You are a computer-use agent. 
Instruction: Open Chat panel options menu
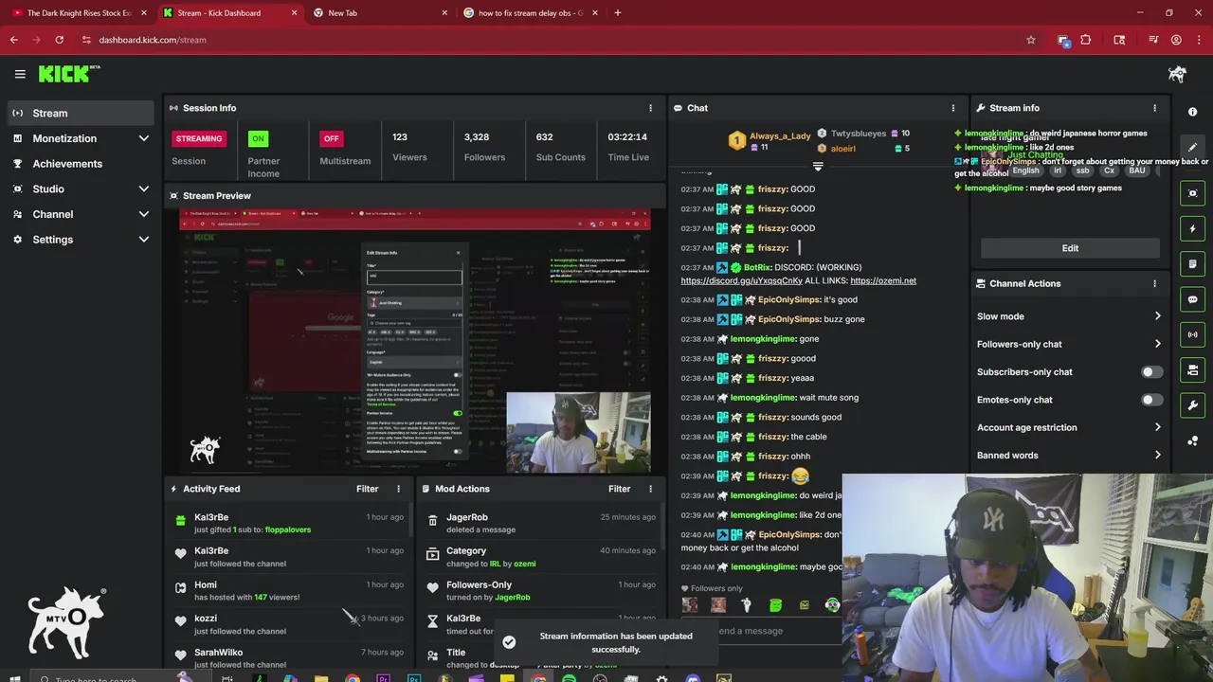(x=952, y=108)
